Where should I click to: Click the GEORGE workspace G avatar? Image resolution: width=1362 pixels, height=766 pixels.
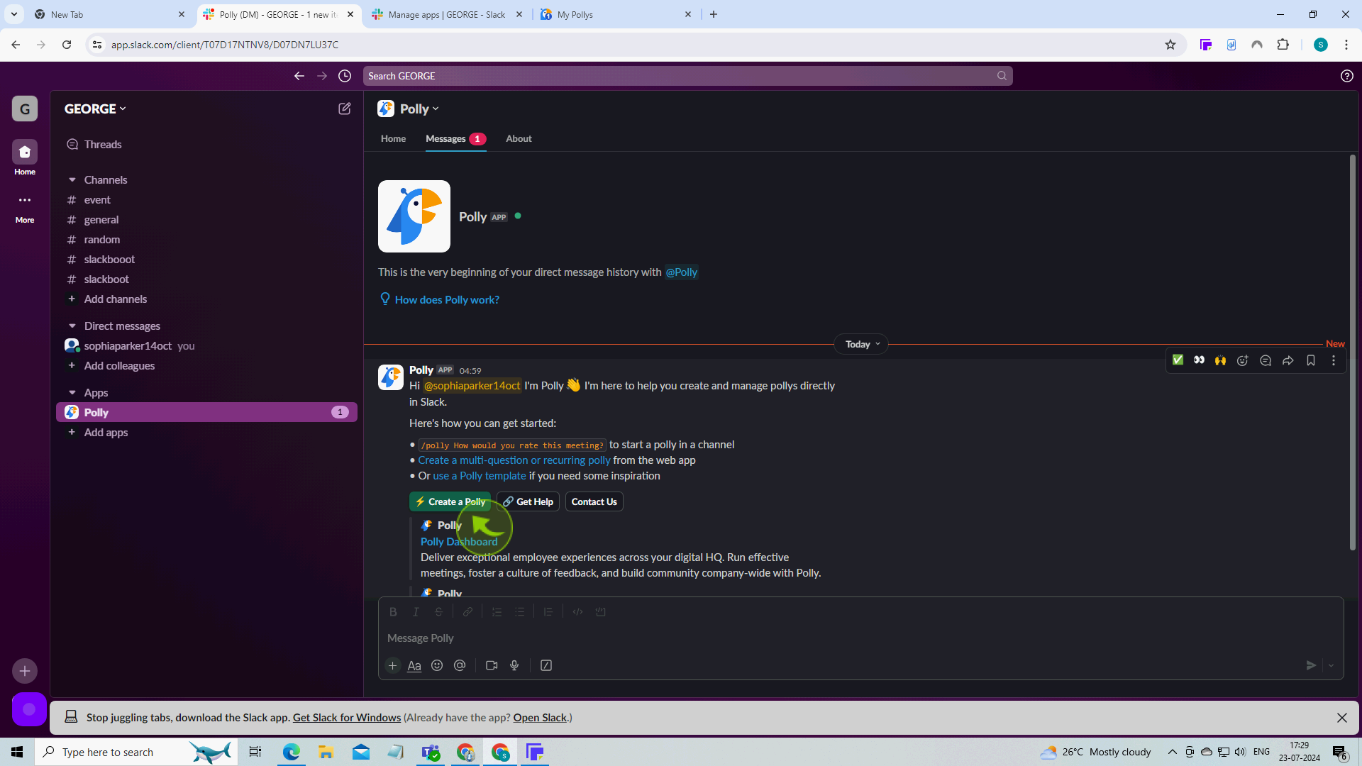tap(25, 109)
